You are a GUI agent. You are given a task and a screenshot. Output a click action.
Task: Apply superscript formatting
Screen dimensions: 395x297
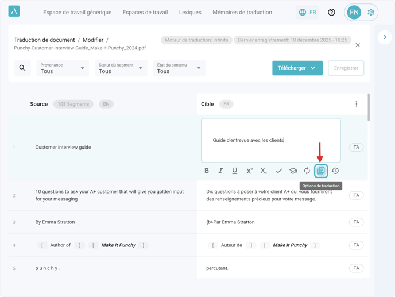249,171
